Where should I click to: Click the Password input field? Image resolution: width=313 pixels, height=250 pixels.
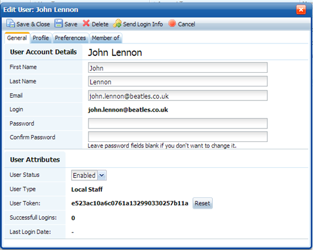(x=178, y=123)
